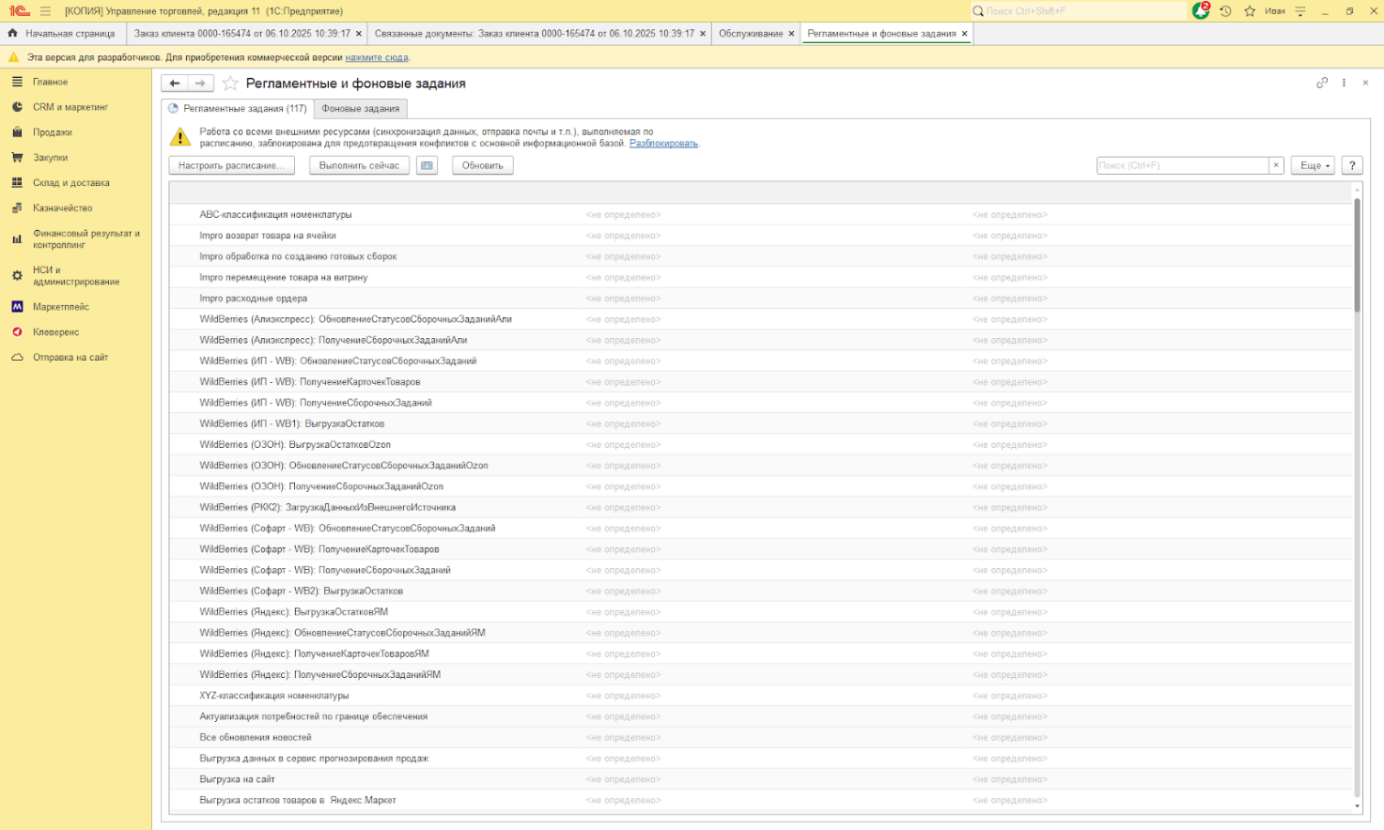Image resolution: width=1384 pixels, height=830 pixels.
Task: Open the history clock icon
Action: [x=1225, y=11]
